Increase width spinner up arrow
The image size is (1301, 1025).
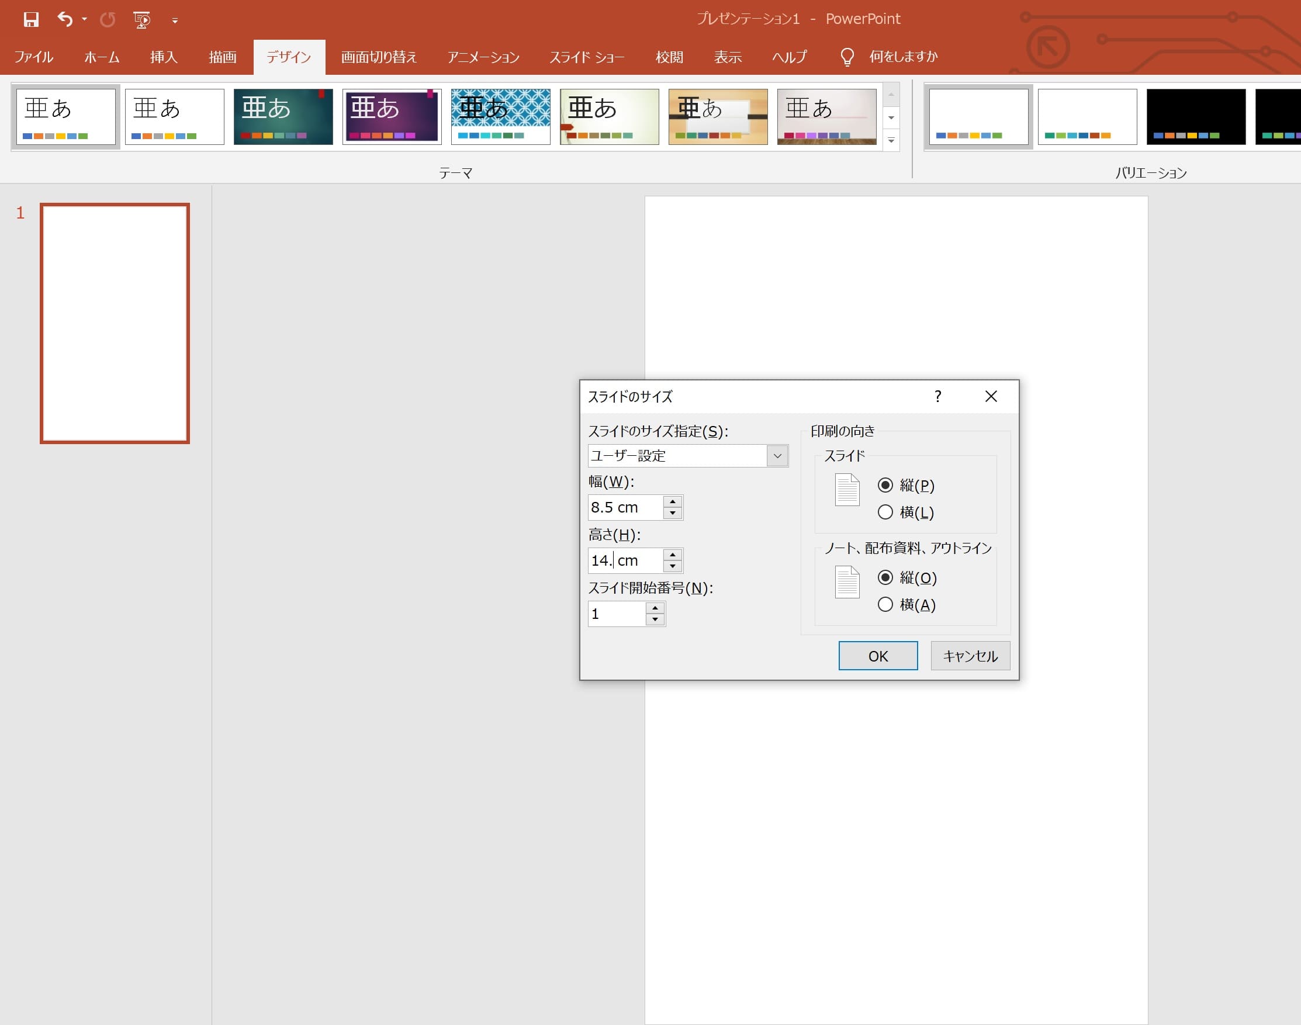coord(673,502)
